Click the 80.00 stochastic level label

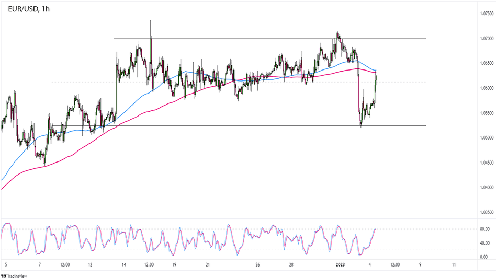tap(484, 229)
